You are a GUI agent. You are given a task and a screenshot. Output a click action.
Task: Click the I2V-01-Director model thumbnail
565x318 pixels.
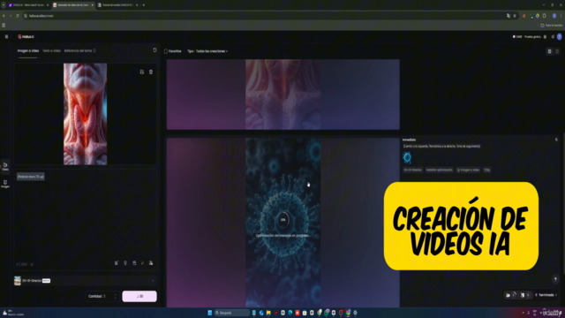click(x=18, y=281)
